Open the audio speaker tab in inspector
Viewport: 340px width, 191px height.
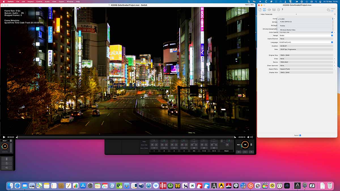click(269, 10)
